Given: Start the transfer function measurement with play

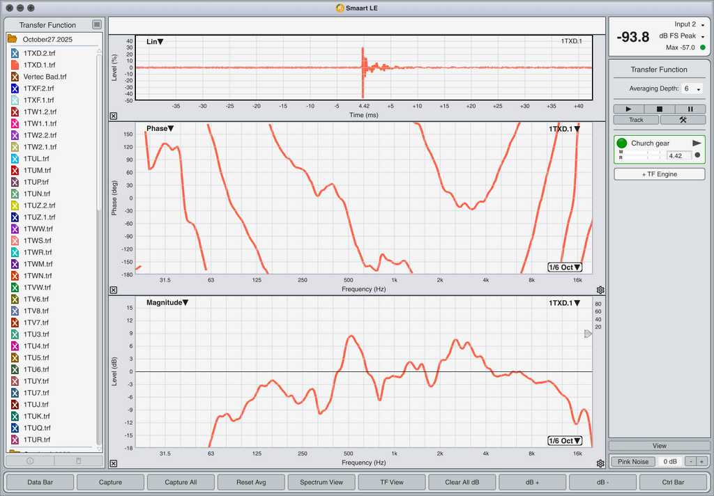Looking at the screenshot, I should [x=628, y=109].
